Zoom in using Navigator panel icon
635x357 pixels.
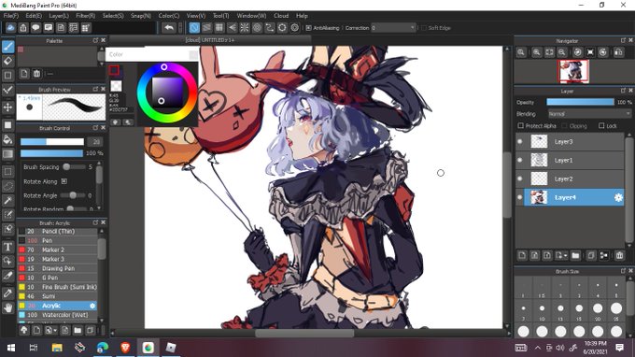[x=537, y=52]
